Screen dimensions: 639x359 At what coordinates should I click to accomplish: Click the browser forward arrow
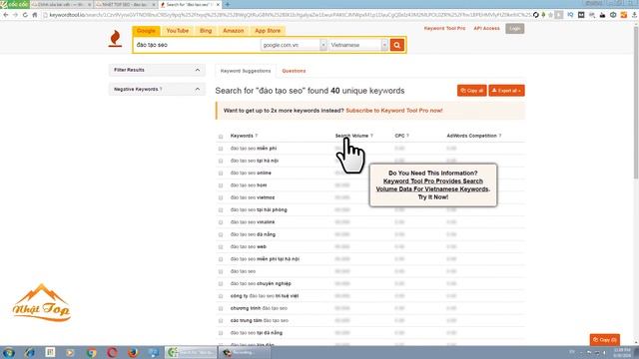(x=15, y=15)
